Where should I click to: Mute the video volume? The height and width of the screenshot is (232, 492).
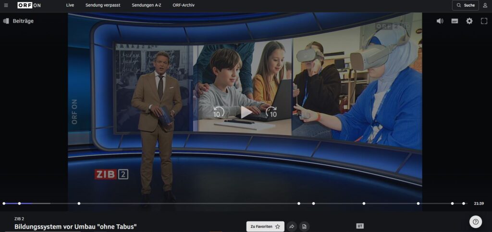[440, 21]
